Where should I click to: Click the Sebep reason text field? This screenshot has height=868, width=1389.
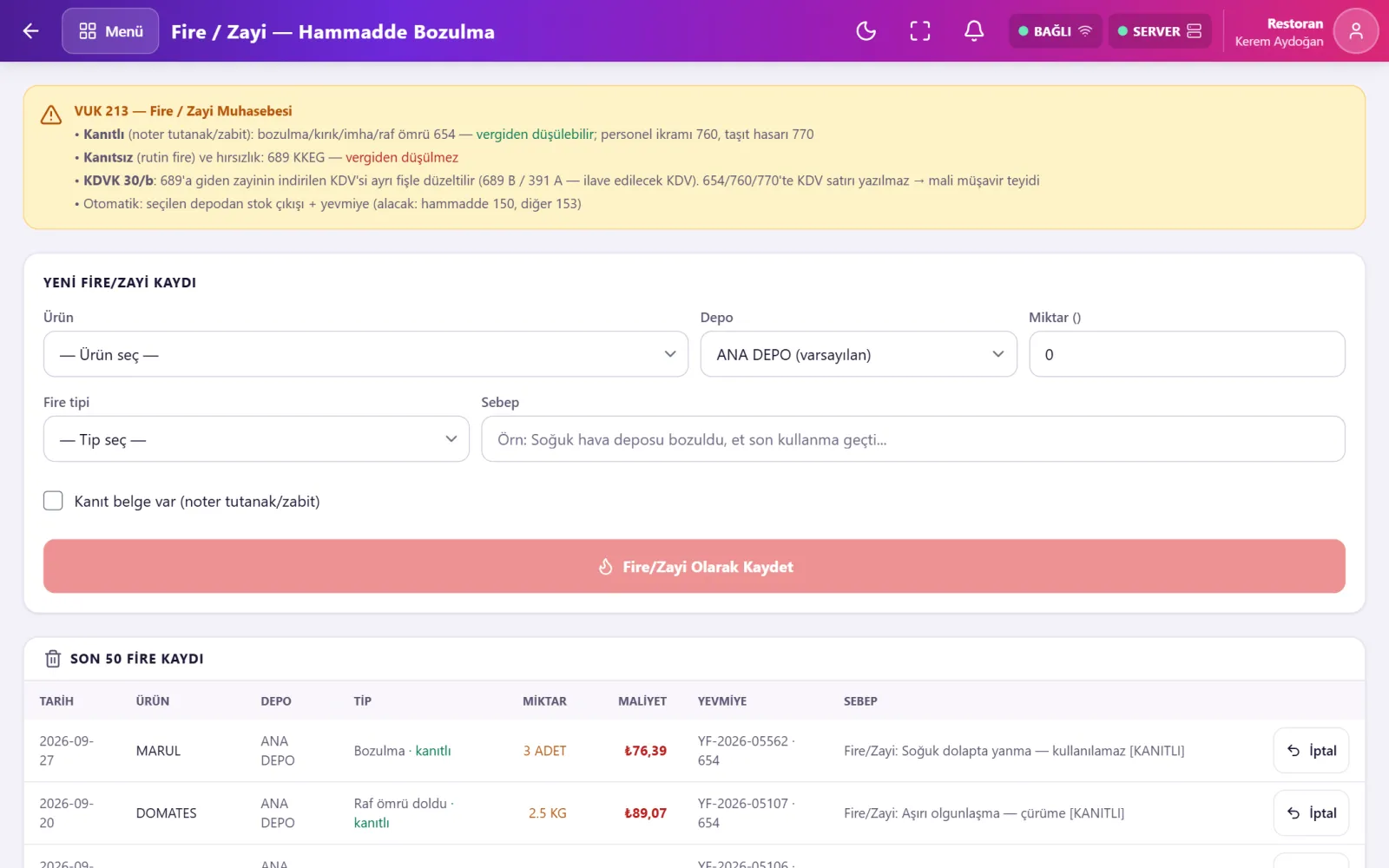tap(913, 439)
